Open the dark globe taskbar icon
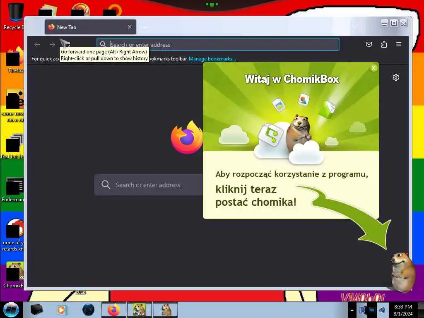424x318 pixels. [89, 310]
